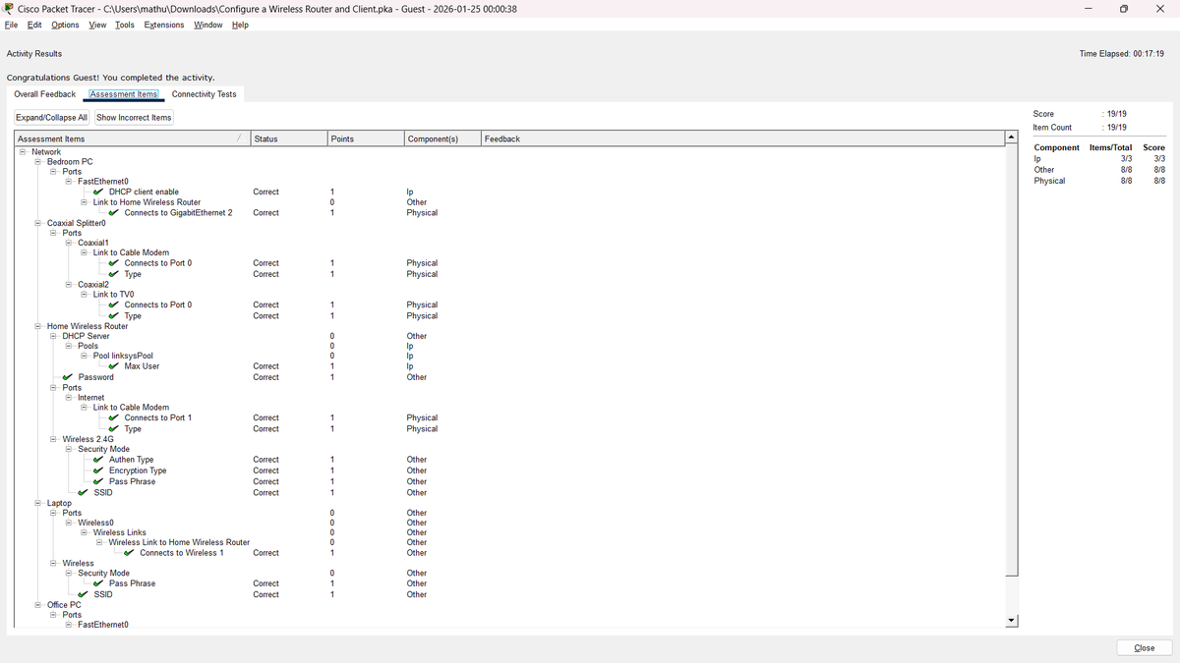The width and height of the screenshot is (1180, 663).
Task: Click checkmark icon next to Max User
Action: [115, 366]
